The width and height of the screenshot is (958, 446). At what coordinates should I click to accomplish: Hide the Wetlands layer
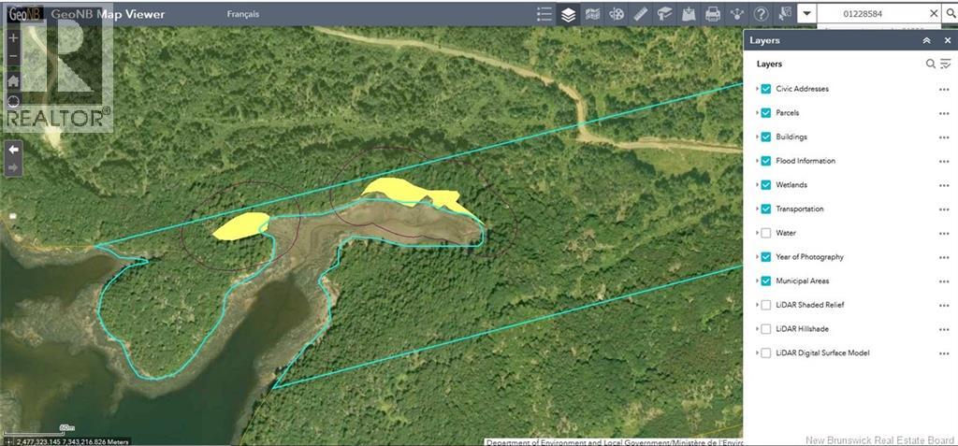tap(765, 184)
